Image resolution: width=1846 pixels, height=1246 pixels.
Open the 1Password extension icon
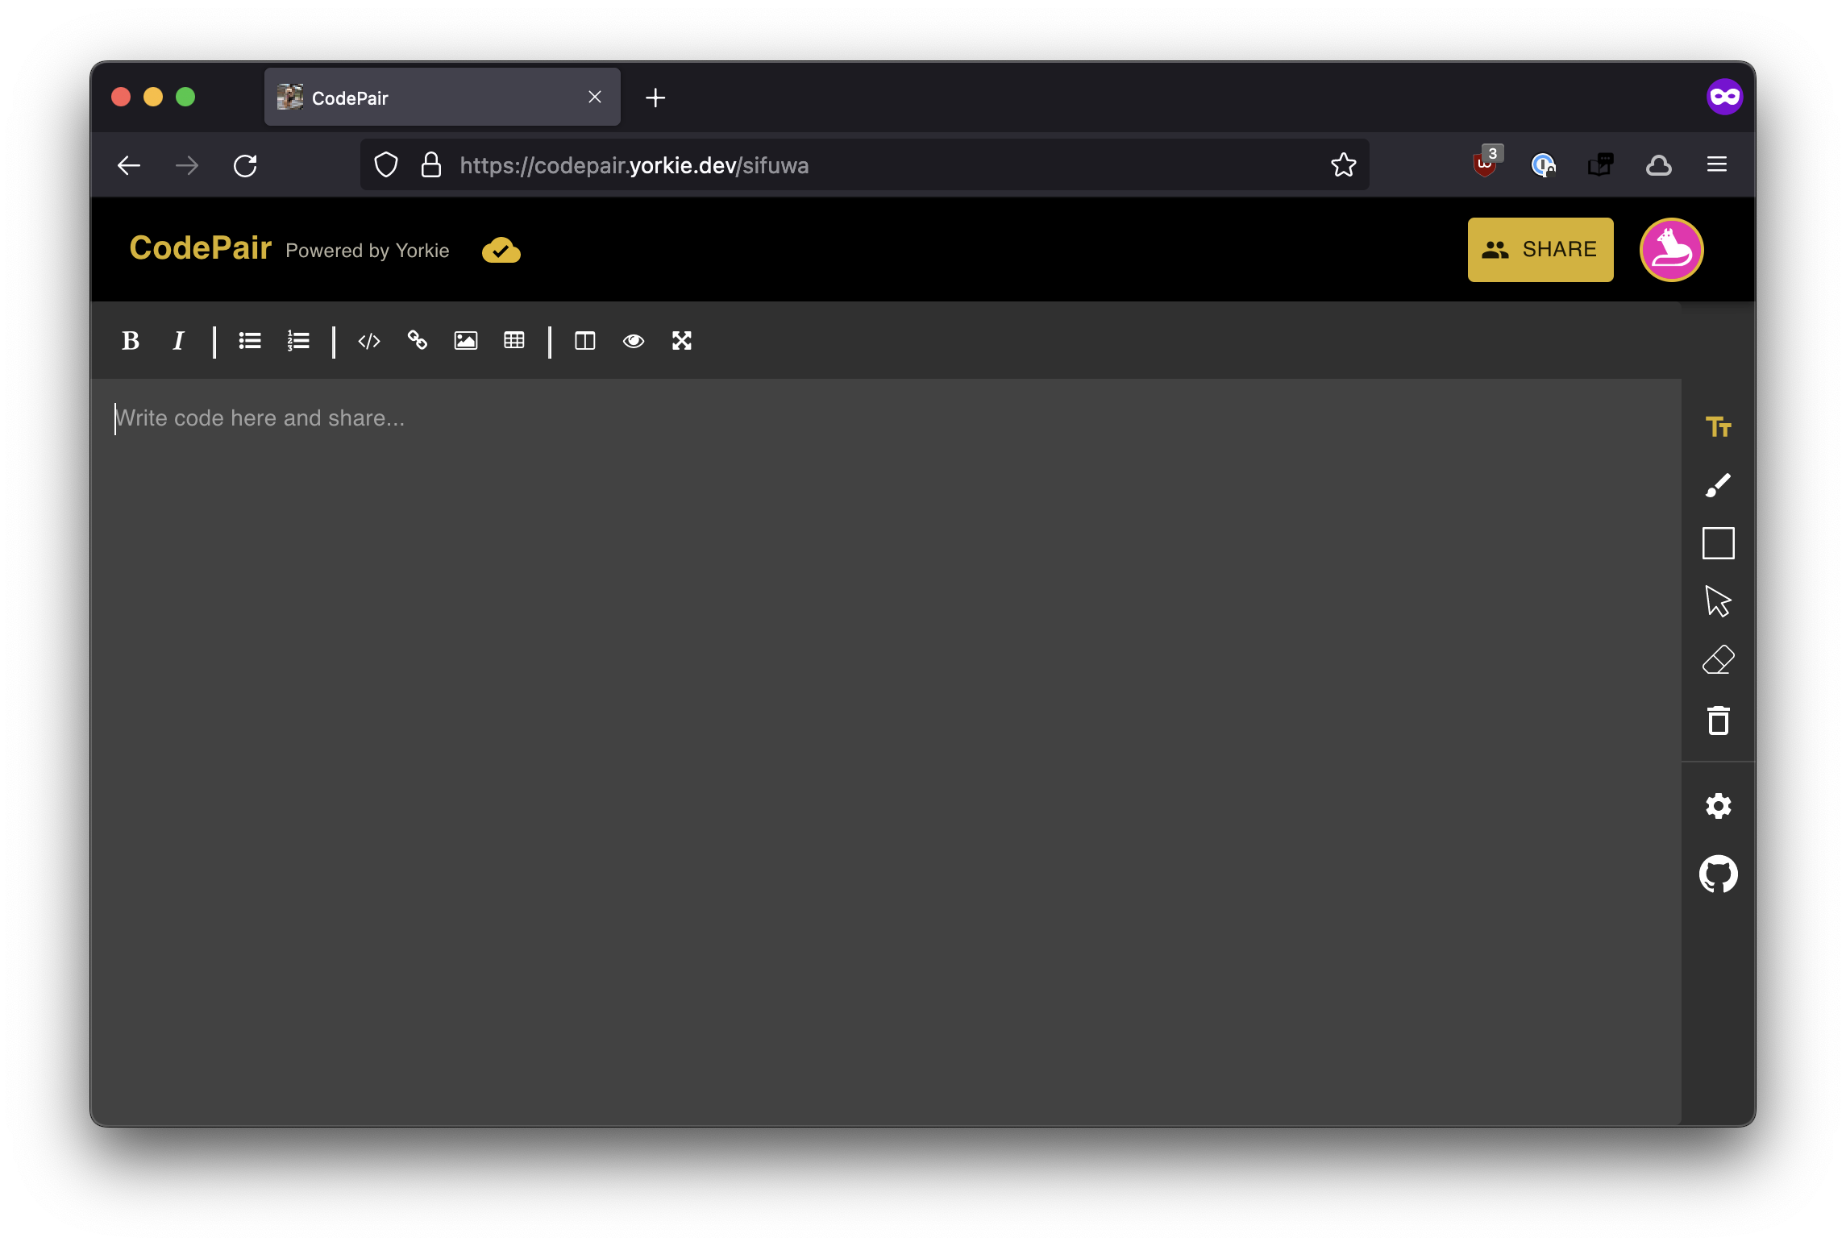(x=1543, y=165)
